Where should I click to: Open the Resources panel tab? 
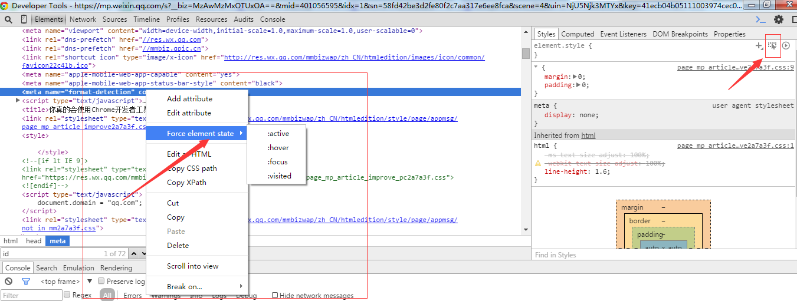[x=211, y=19]
